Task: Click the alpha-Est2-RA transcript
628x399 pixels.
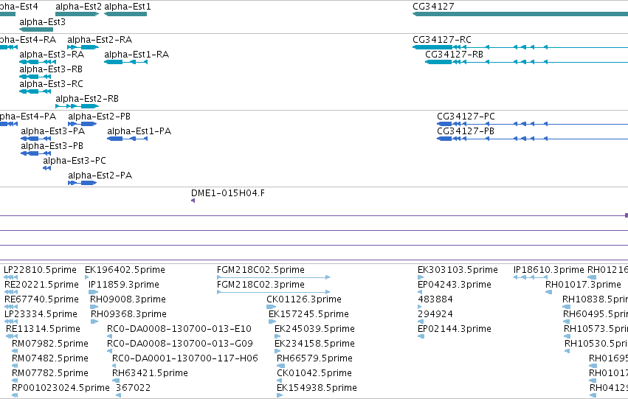Action: click(x=83, y=47)
